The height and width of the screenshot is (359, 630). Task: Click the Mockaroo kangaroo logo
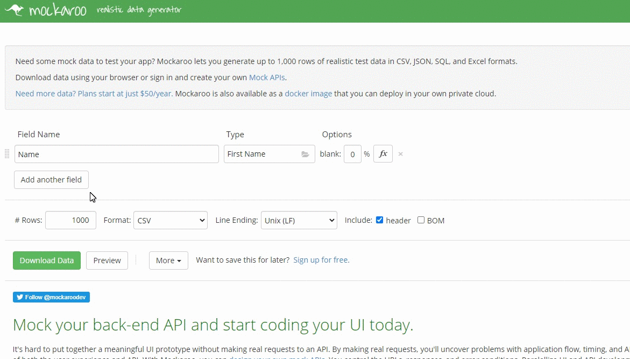pyautogui.click(x=14, y=9)
